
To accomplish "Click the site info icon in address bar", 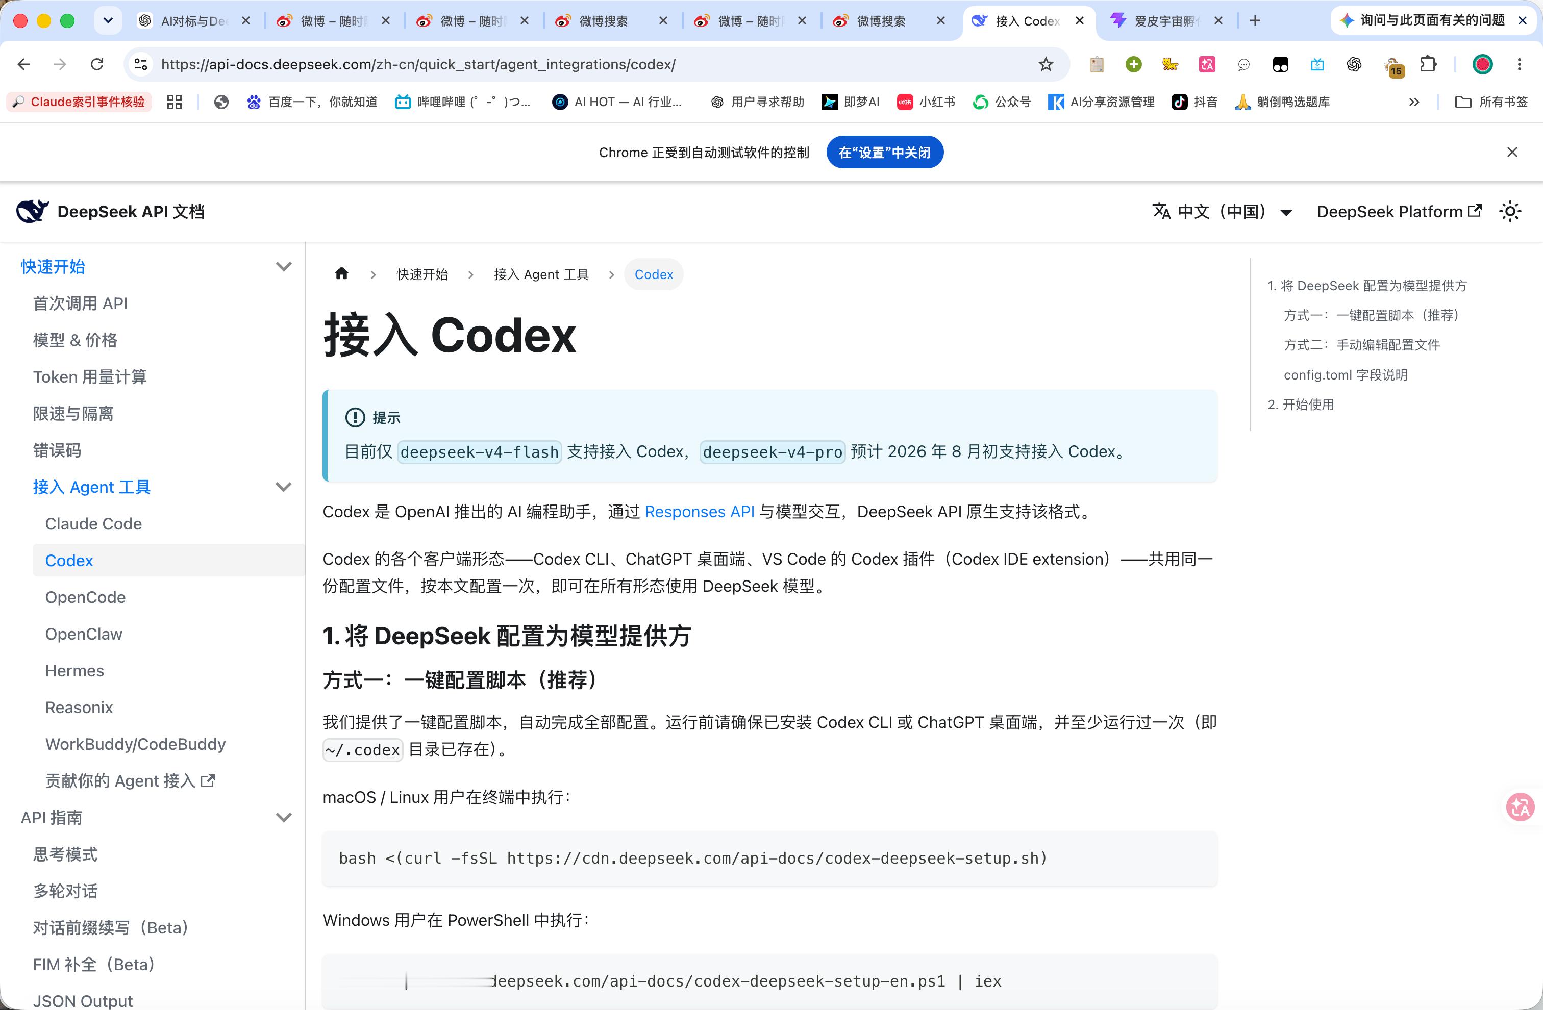I will point(141,64).
